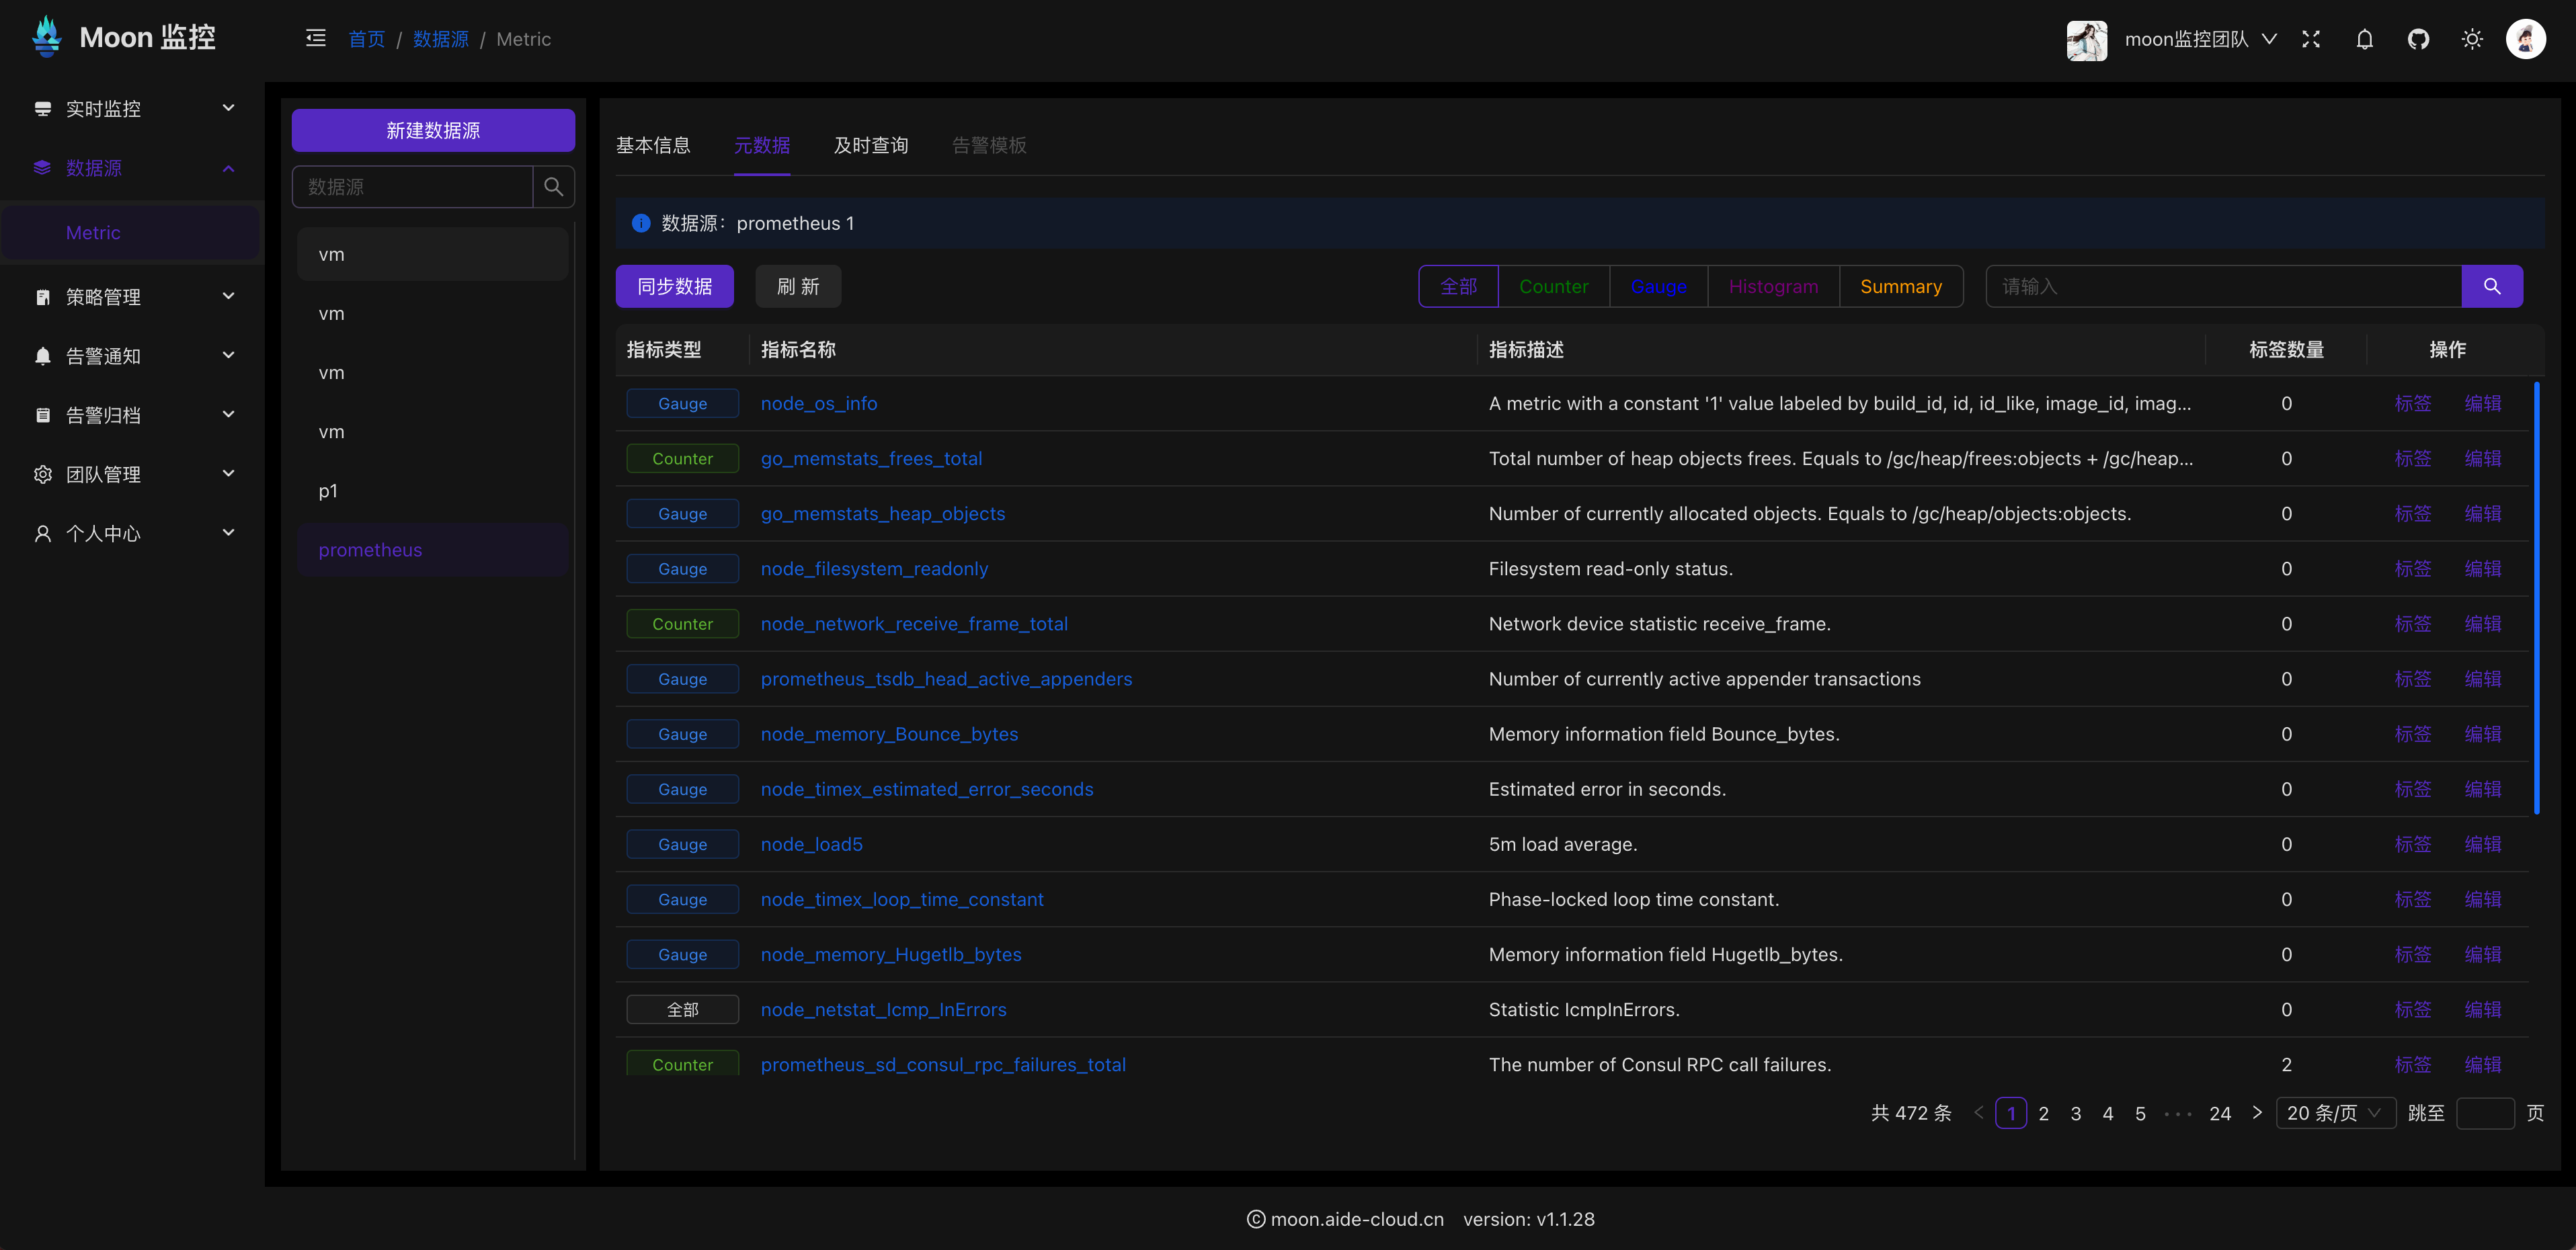
Task: Open node_os_info metric link
Action: (x=819, y=403)
